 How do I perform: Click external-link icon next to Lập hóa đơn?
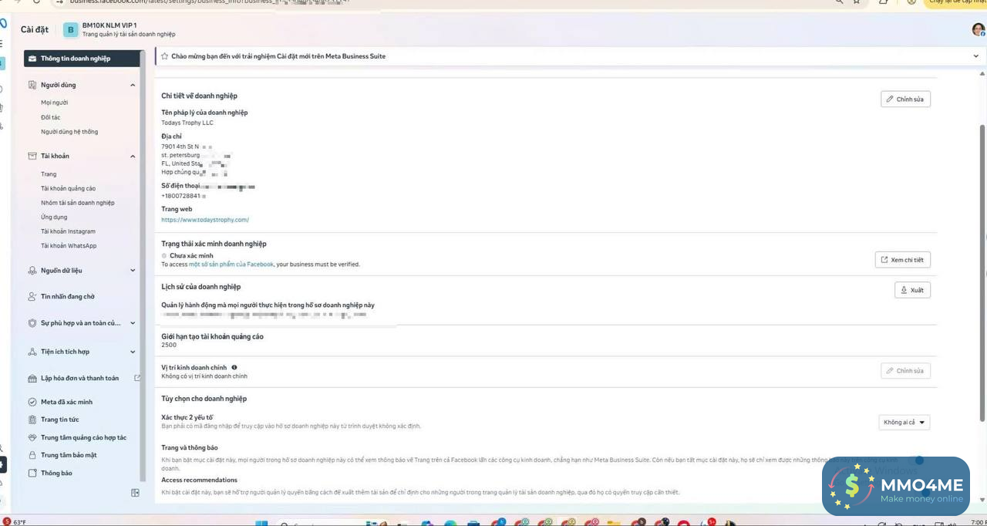pyautogui.click(x=137, y=378)
